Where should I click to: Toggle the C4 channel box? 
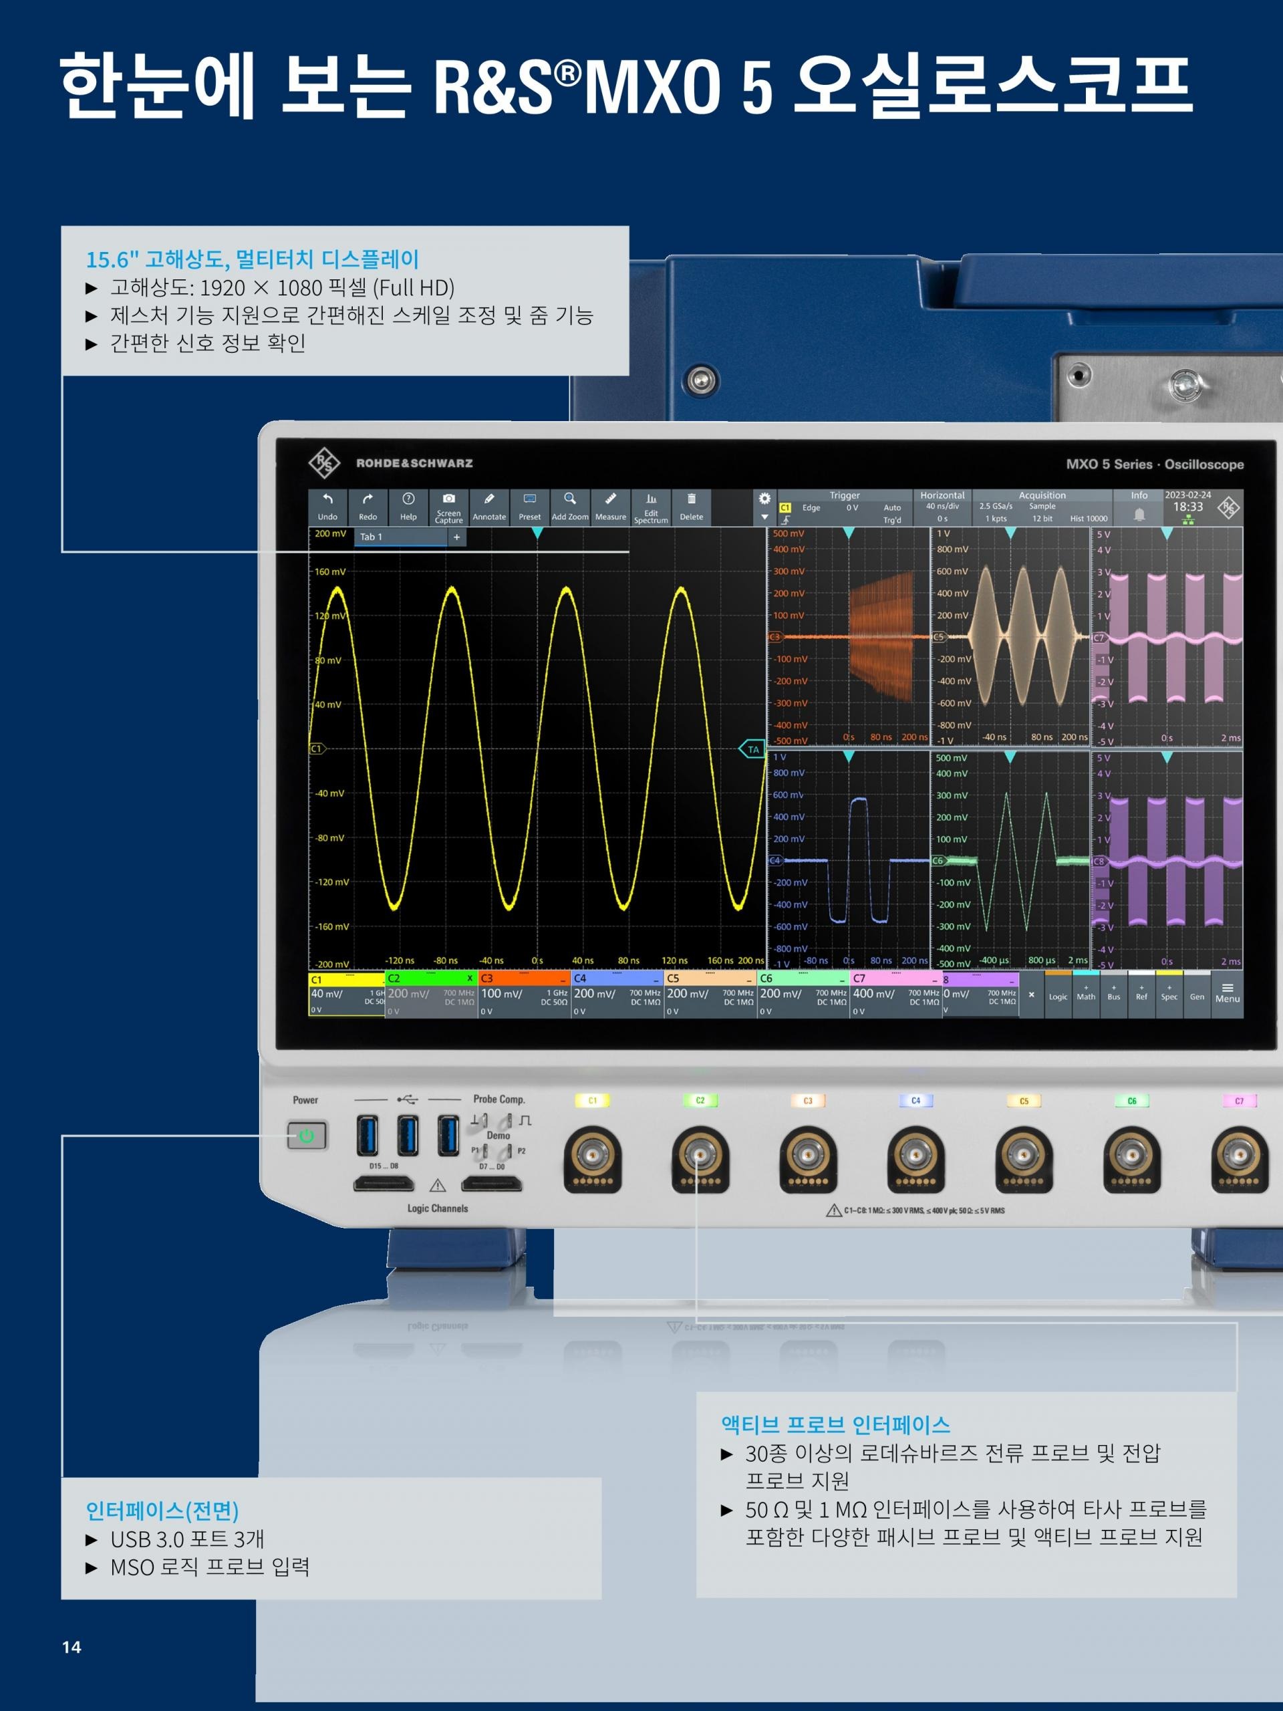pos(616,995)
